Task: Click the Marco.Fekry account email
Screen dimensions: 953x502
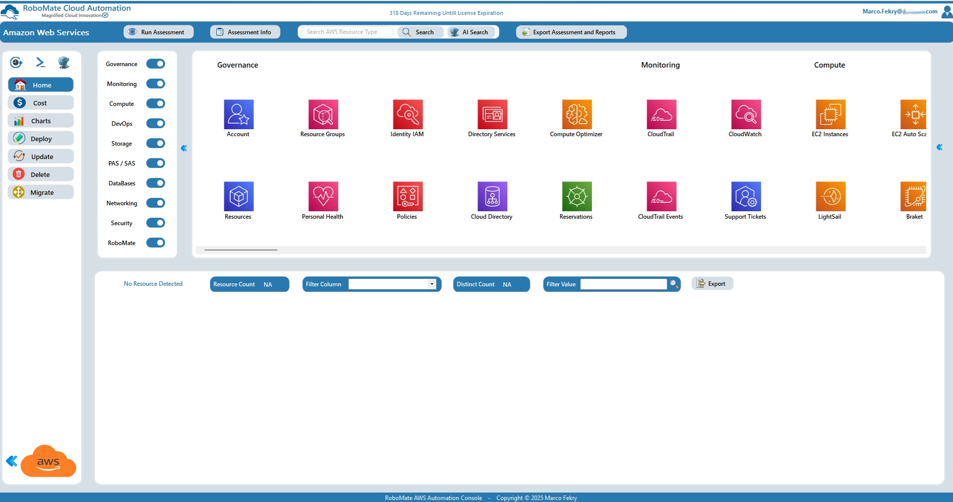Action: 900,11
